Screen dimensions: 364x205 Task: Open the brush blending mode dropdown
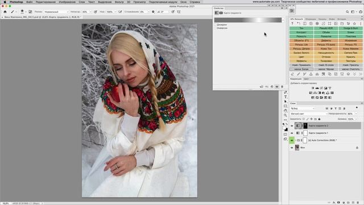click(x=56, y=11)
